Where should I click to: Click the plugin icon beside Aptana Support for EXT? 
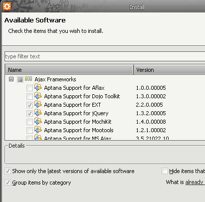[38, 104]
